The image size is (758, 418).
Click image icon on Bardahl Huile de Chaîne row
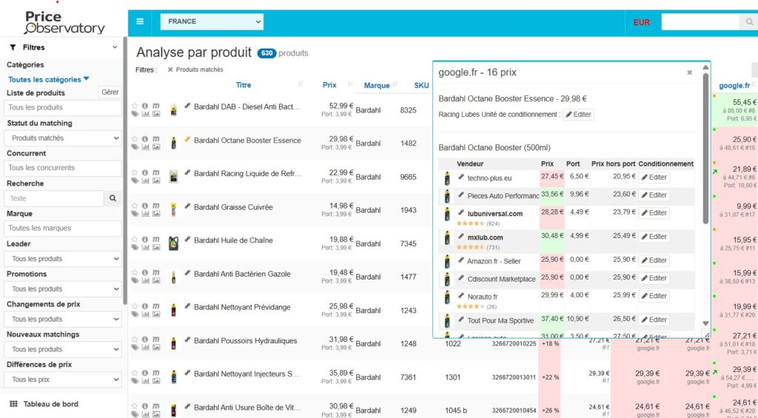pos(156,247)
